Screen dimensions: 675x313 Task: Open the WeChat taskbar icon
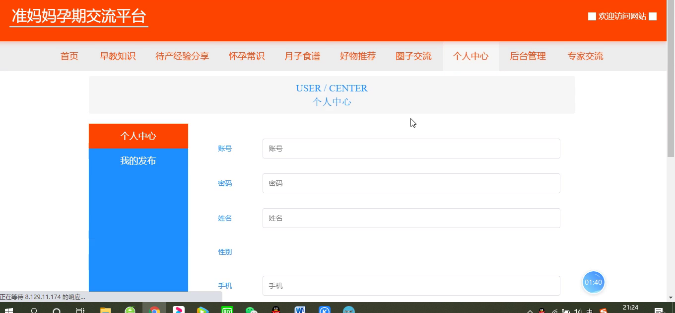pos(252,310)
